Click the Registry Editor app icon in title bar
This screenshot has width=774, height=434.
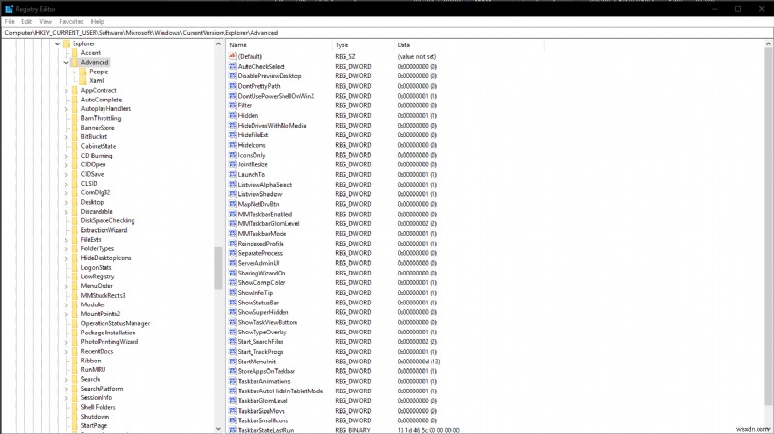[8, 7]
